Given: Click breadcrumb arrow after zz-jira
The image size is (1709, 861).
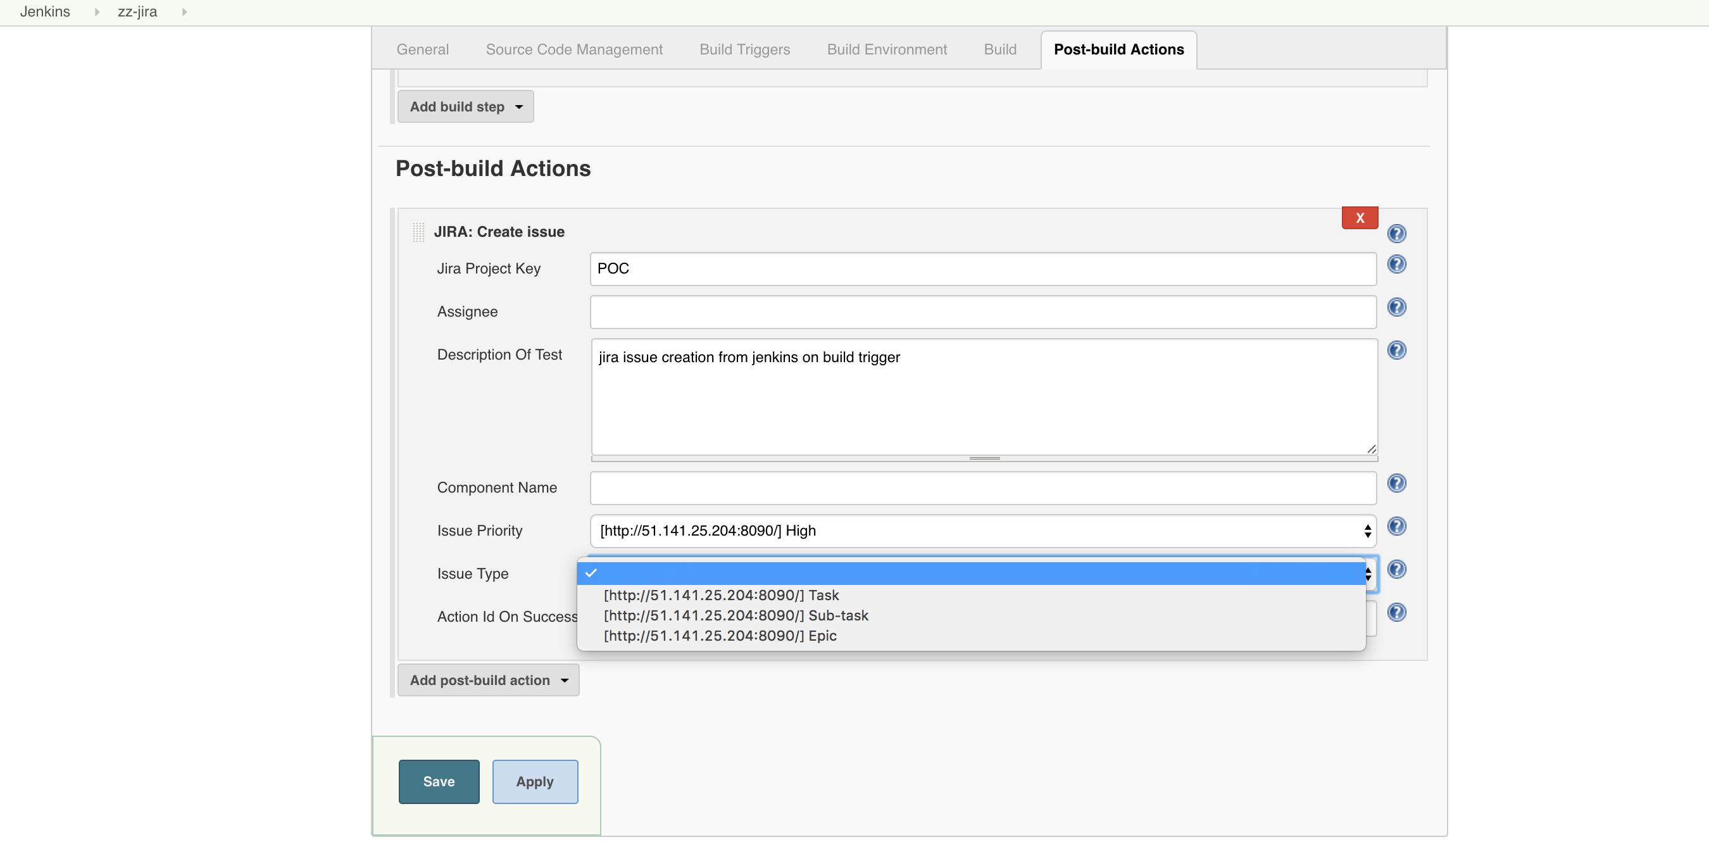Looking at the screenshot, I should [184, 12].
